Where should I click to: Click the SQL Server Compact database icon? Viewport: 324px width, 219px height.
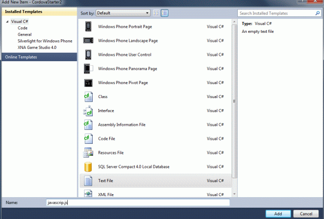tap(88, 167)
